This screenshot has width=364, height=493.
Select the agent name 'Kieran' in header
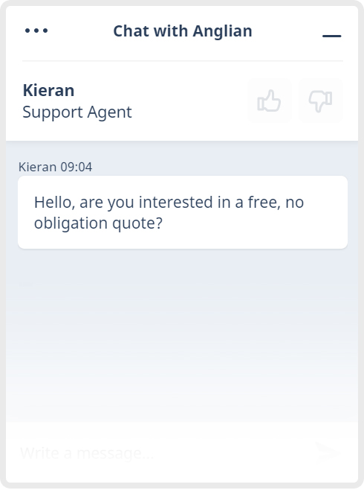click(48, 91)
